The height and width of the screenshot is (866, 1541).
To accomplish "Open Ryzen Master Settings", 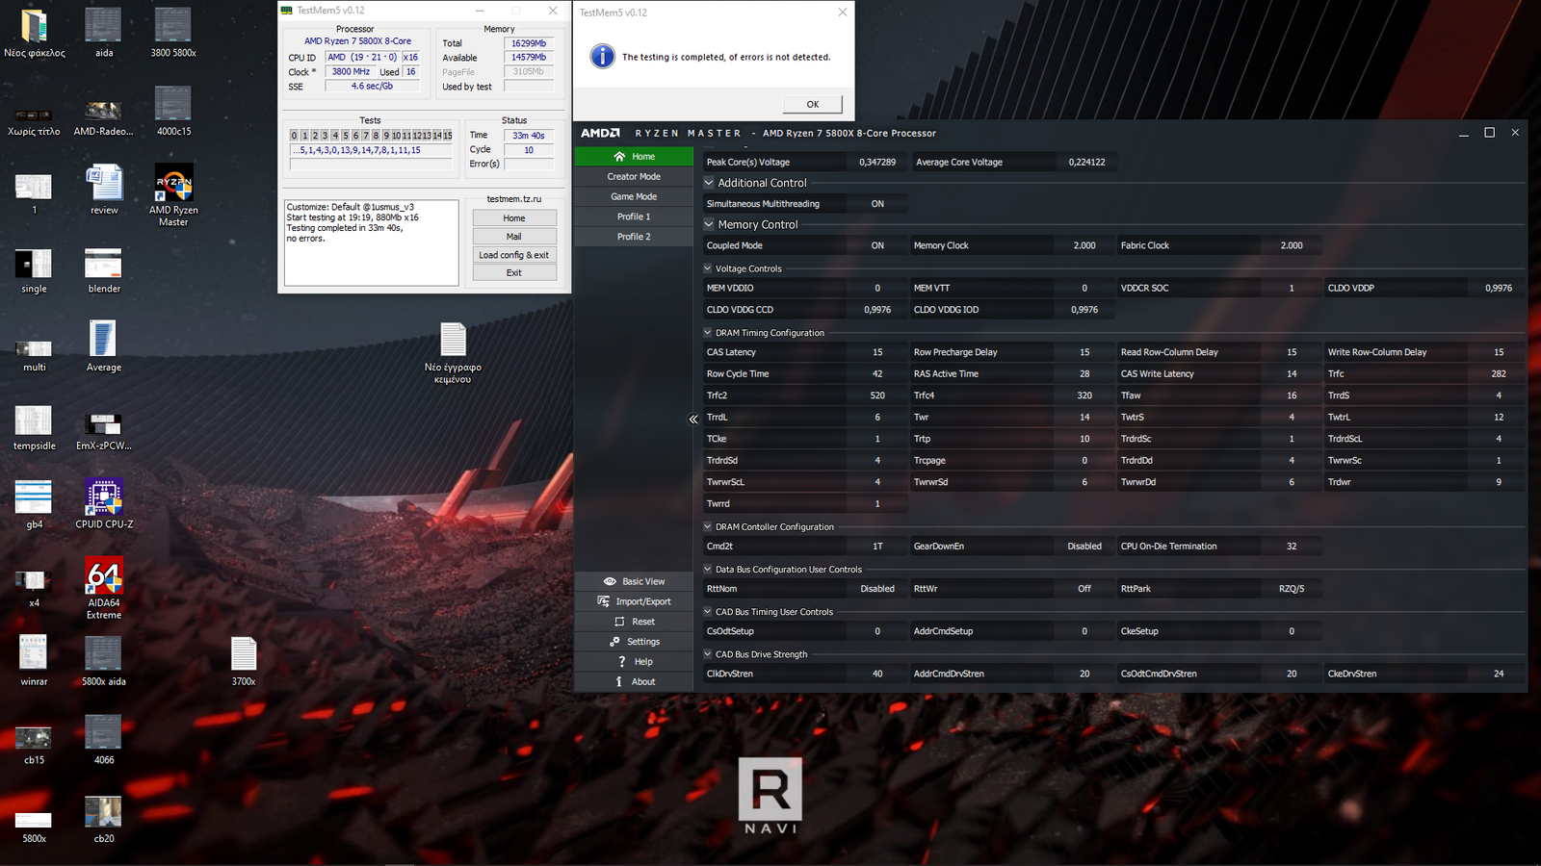I will click(634, 642).
